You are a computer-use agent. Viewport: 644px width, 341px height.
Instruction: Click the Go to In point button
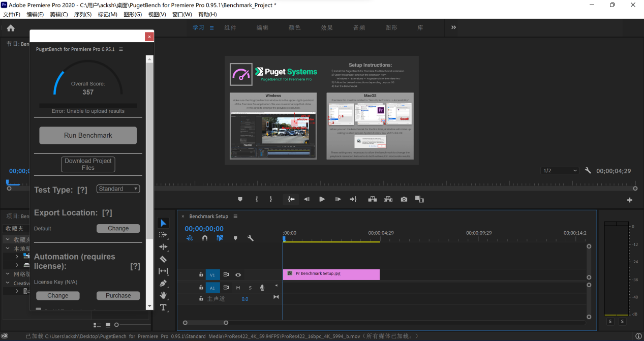291,199
